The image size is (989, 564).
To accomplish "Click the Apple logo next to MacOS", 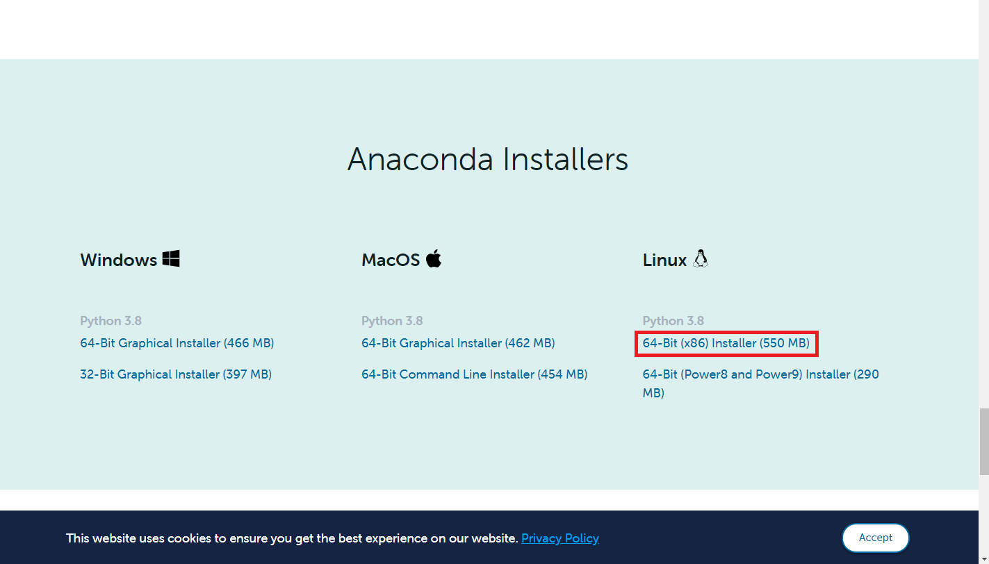I will point(434,258).
